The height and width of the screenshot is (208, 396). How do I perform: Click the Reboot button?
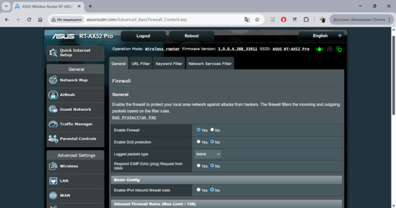pyautogui.click(x=192, y=36)
